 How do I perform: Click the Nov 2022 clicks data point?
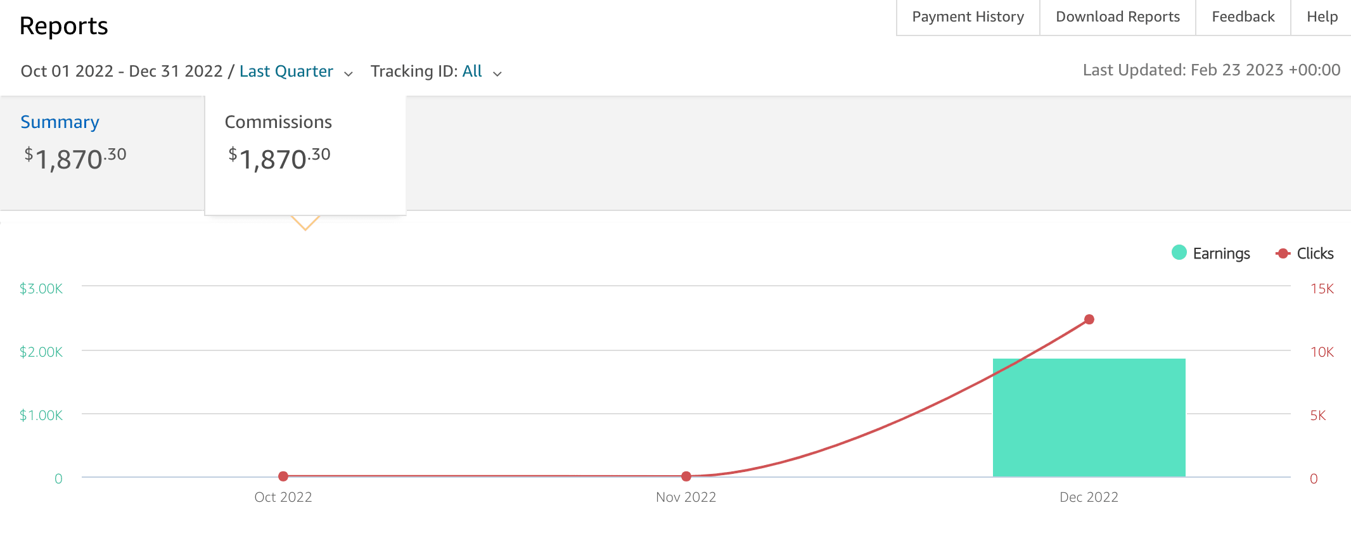686,476
